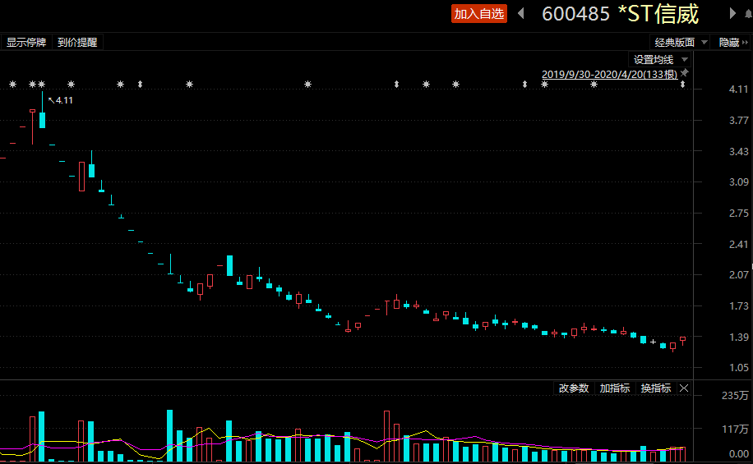Screen dimensions: 753x464
Task: Click the last up-down arrow event marker
Action: (682, 85)
